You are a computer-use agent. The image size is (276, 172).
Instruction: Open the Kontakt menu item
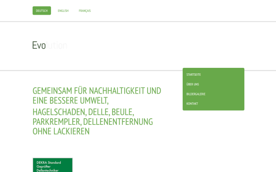192,104
